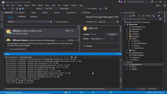
Task: Uninstall the NBitcoin package
Action: tap(112, 34)
